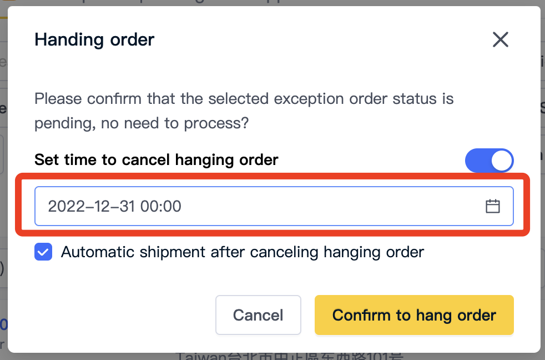This screenshot has height=360, width=545.
Task: Focus the 2022-12-31 00:00 date field
Action: click(x=274, y=206)
